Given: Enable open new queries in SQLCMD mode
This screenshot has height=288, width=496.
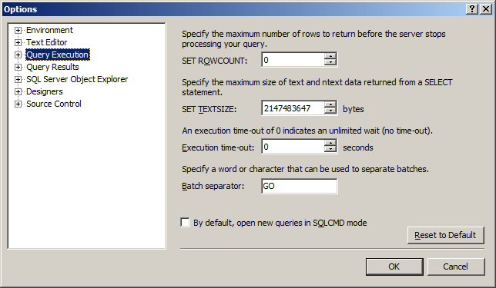Looking at the screenshot, I should (185, 223).
